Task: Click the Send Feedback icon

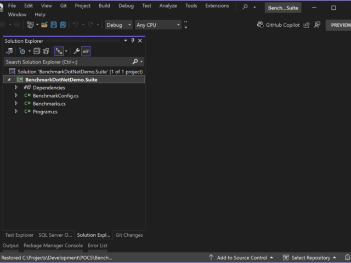Action: 316,25
